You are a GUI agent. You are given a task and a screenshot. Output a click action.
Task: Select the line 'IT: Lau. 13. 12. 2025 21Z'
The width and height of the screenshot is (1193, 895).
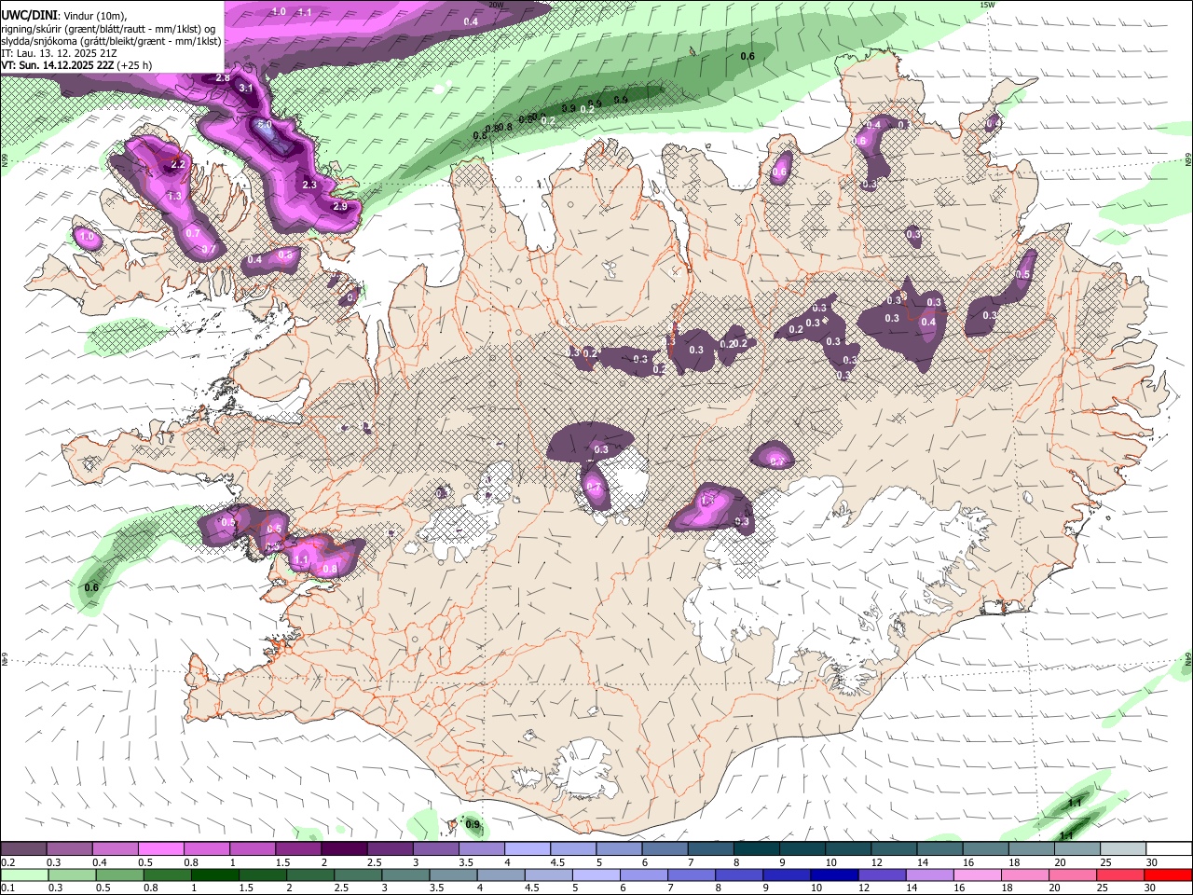point(60,53)
